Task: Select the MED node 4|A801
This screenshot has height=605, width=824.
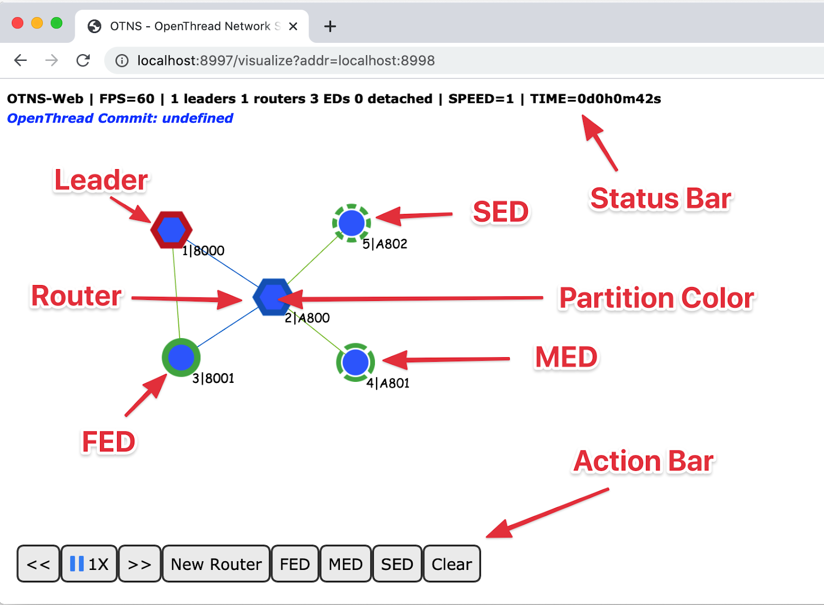Action: click(356, 362)
